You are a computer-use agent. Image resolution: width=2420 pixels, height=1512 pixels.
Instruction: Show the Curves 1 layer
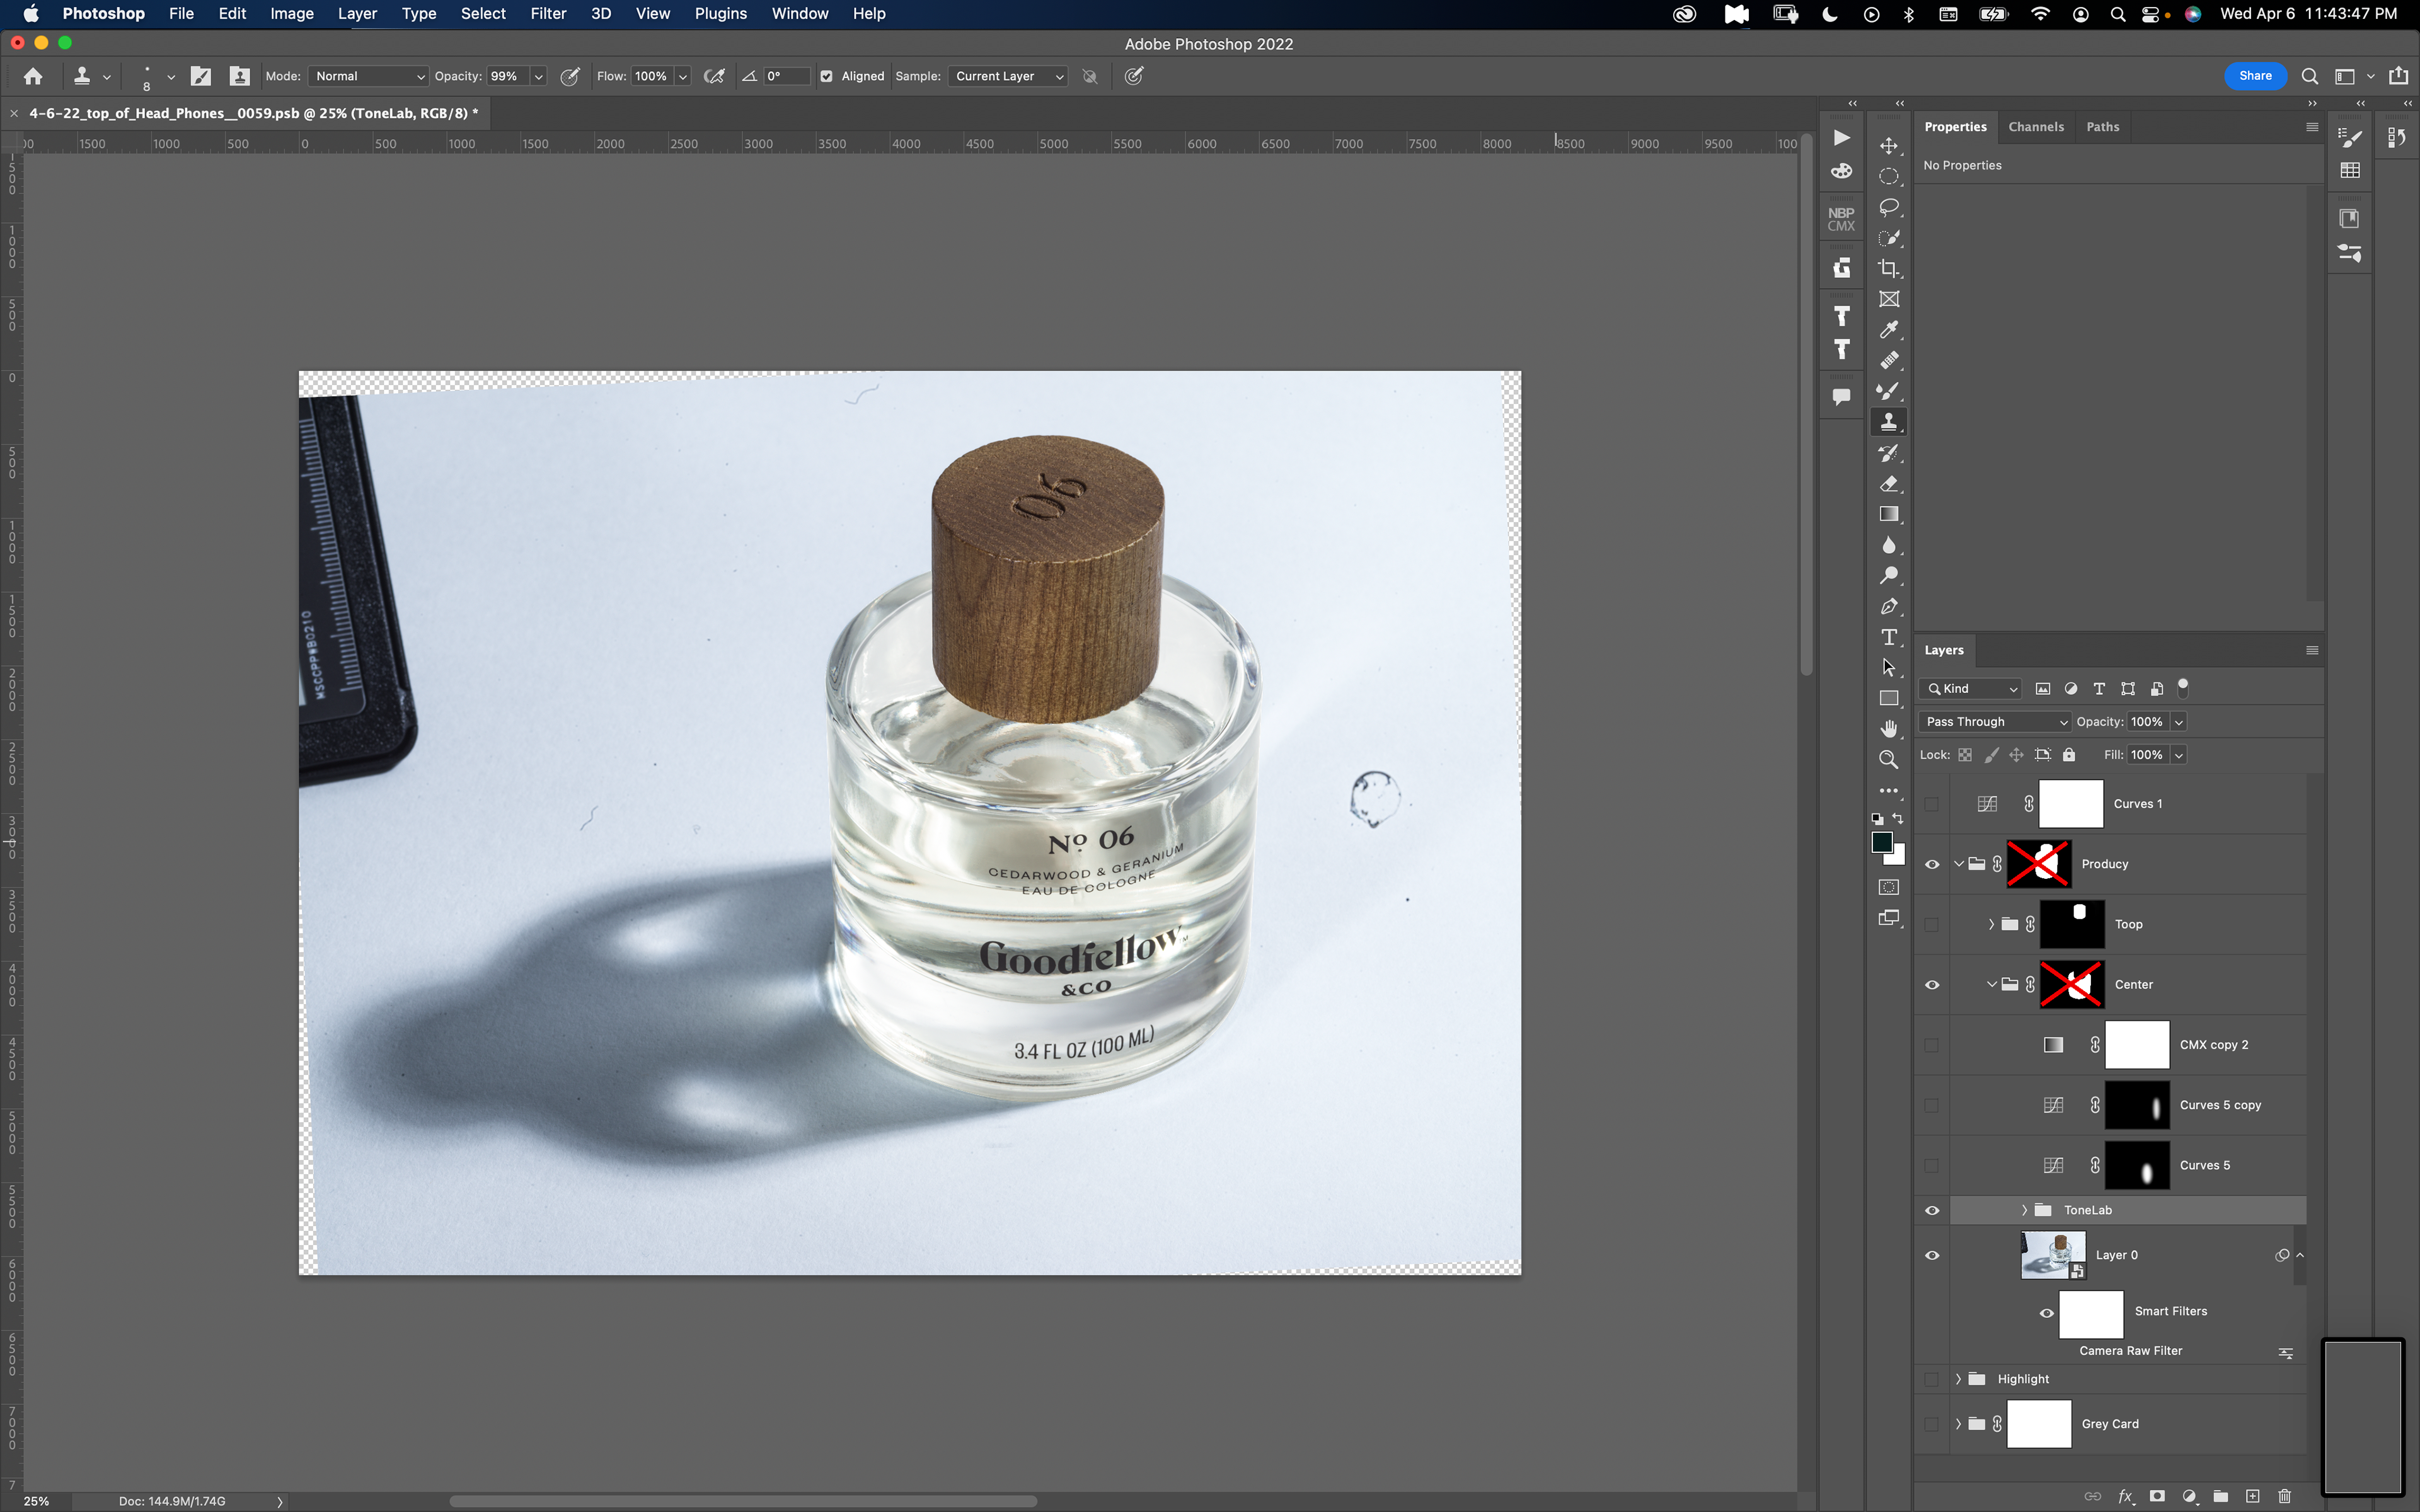point(1931,804)
